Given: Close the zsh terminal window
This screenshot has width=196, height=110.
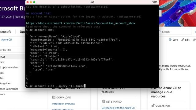Looking at the screenshot, I should [x=28, y=2].
